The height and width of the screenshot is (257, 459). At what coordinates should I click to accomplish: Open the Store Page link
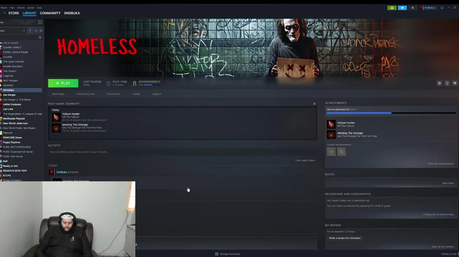(58, 94)
